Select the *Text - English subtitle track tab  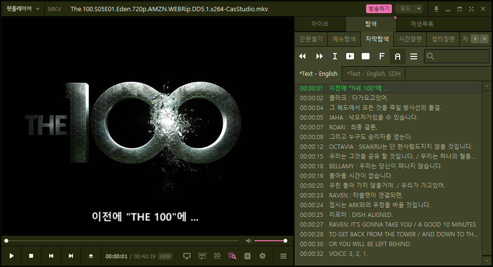[318, 73]
